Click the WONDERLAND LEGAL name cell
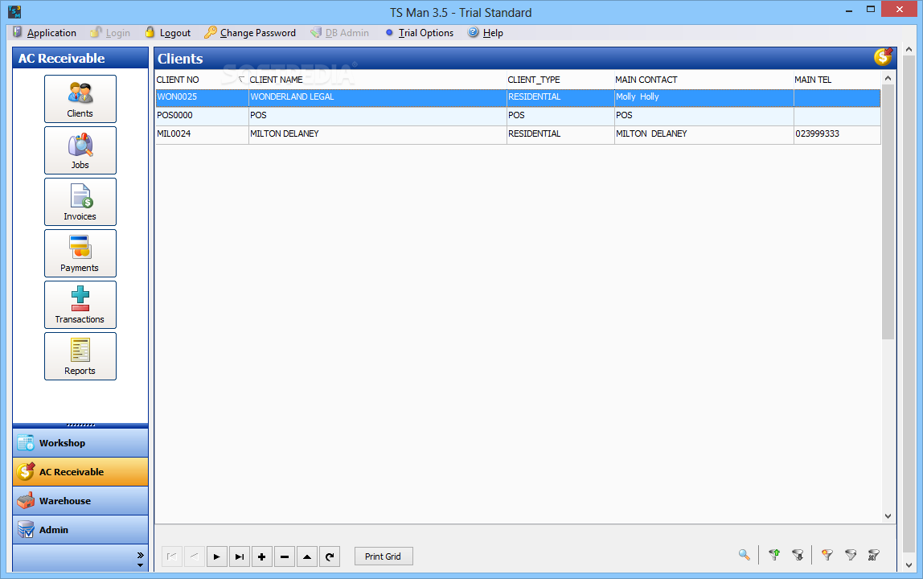This screenshot has width=923, height=579. pos(377,97)
